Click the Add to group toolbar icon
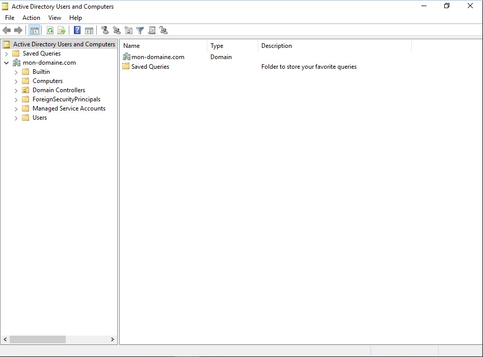483x357 pixels. click(164, 30)
